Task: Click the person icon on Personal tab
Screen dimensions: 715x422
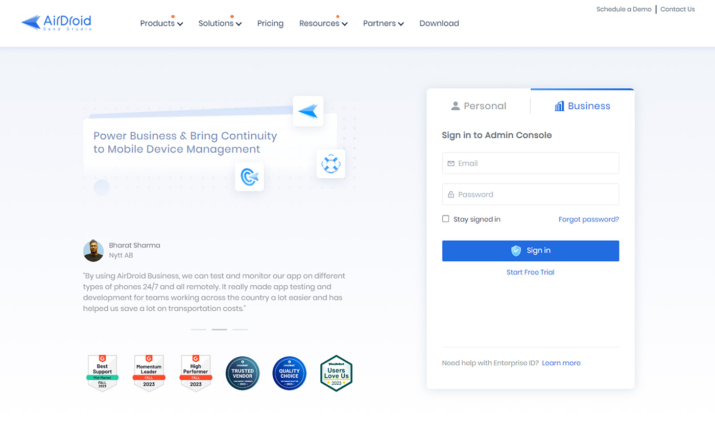Action: 456,106
